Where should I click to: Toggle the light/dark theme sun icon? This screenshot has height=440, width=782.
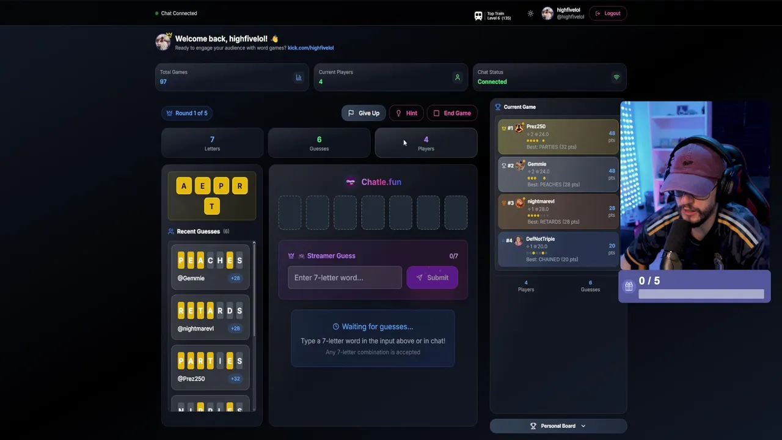pos(530,13)
